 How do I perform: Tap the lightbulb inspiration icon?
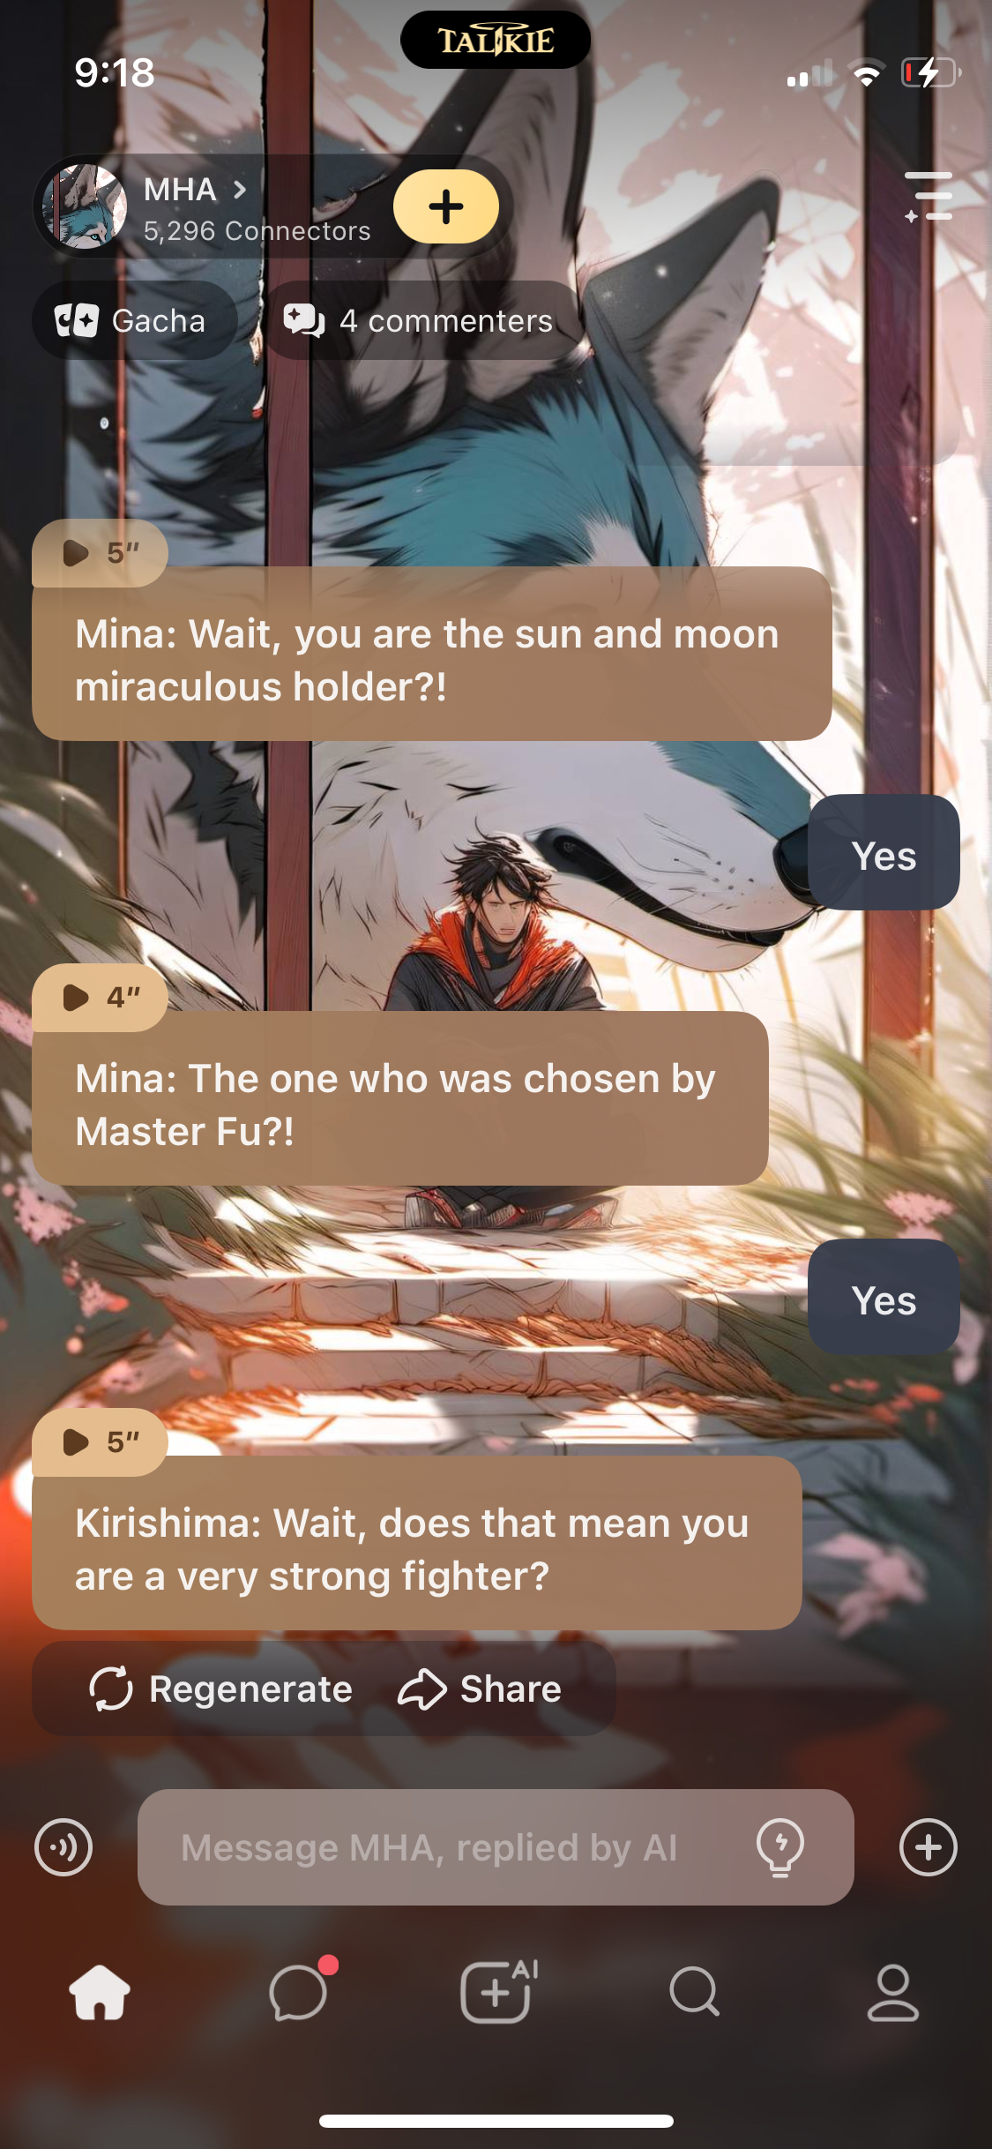780,1846
